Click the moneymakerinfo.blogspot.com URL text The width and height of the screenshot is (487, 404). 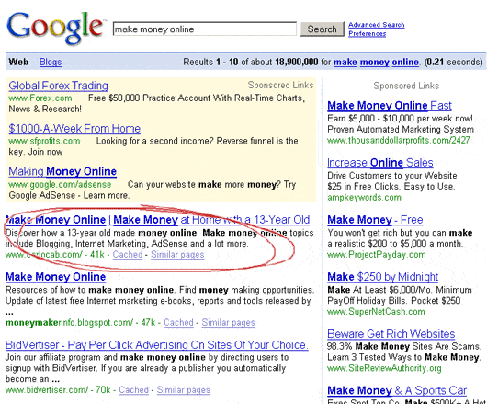tap(69, 322)
